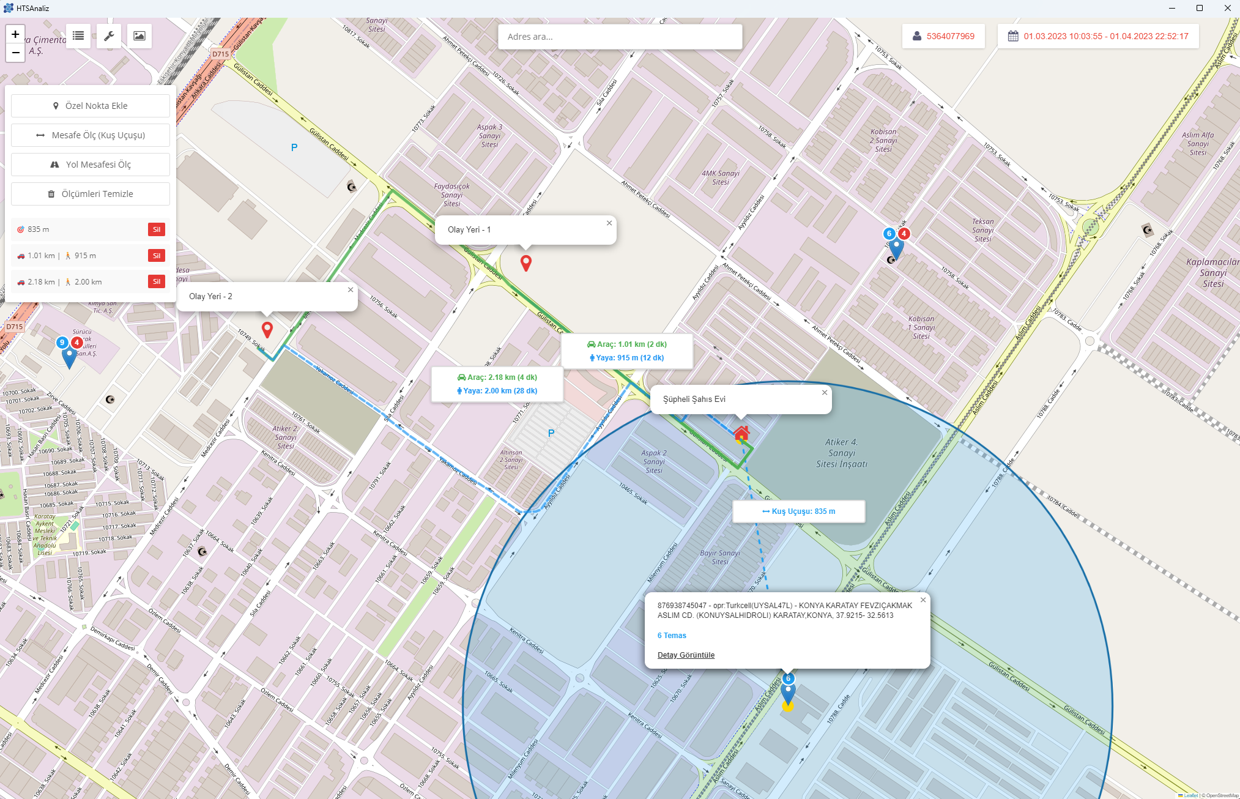
Task: Click the HTSAnaliz app icon in title bar
Action: point(8,8)
